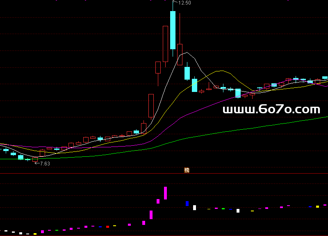
Task: Click the red divider line between chart panels
Action: (164, 174)
